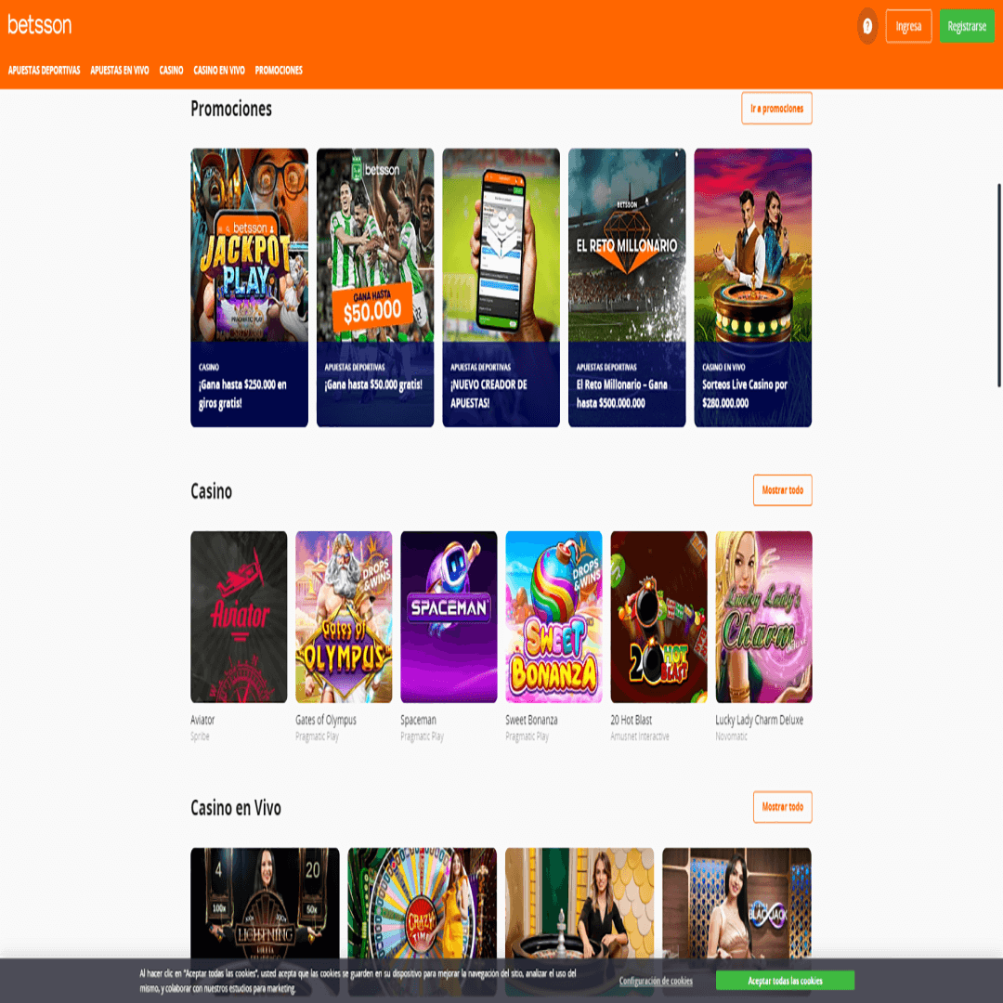
Task: Open the live Blackjack game tile
Action: [x=736, y=903]
